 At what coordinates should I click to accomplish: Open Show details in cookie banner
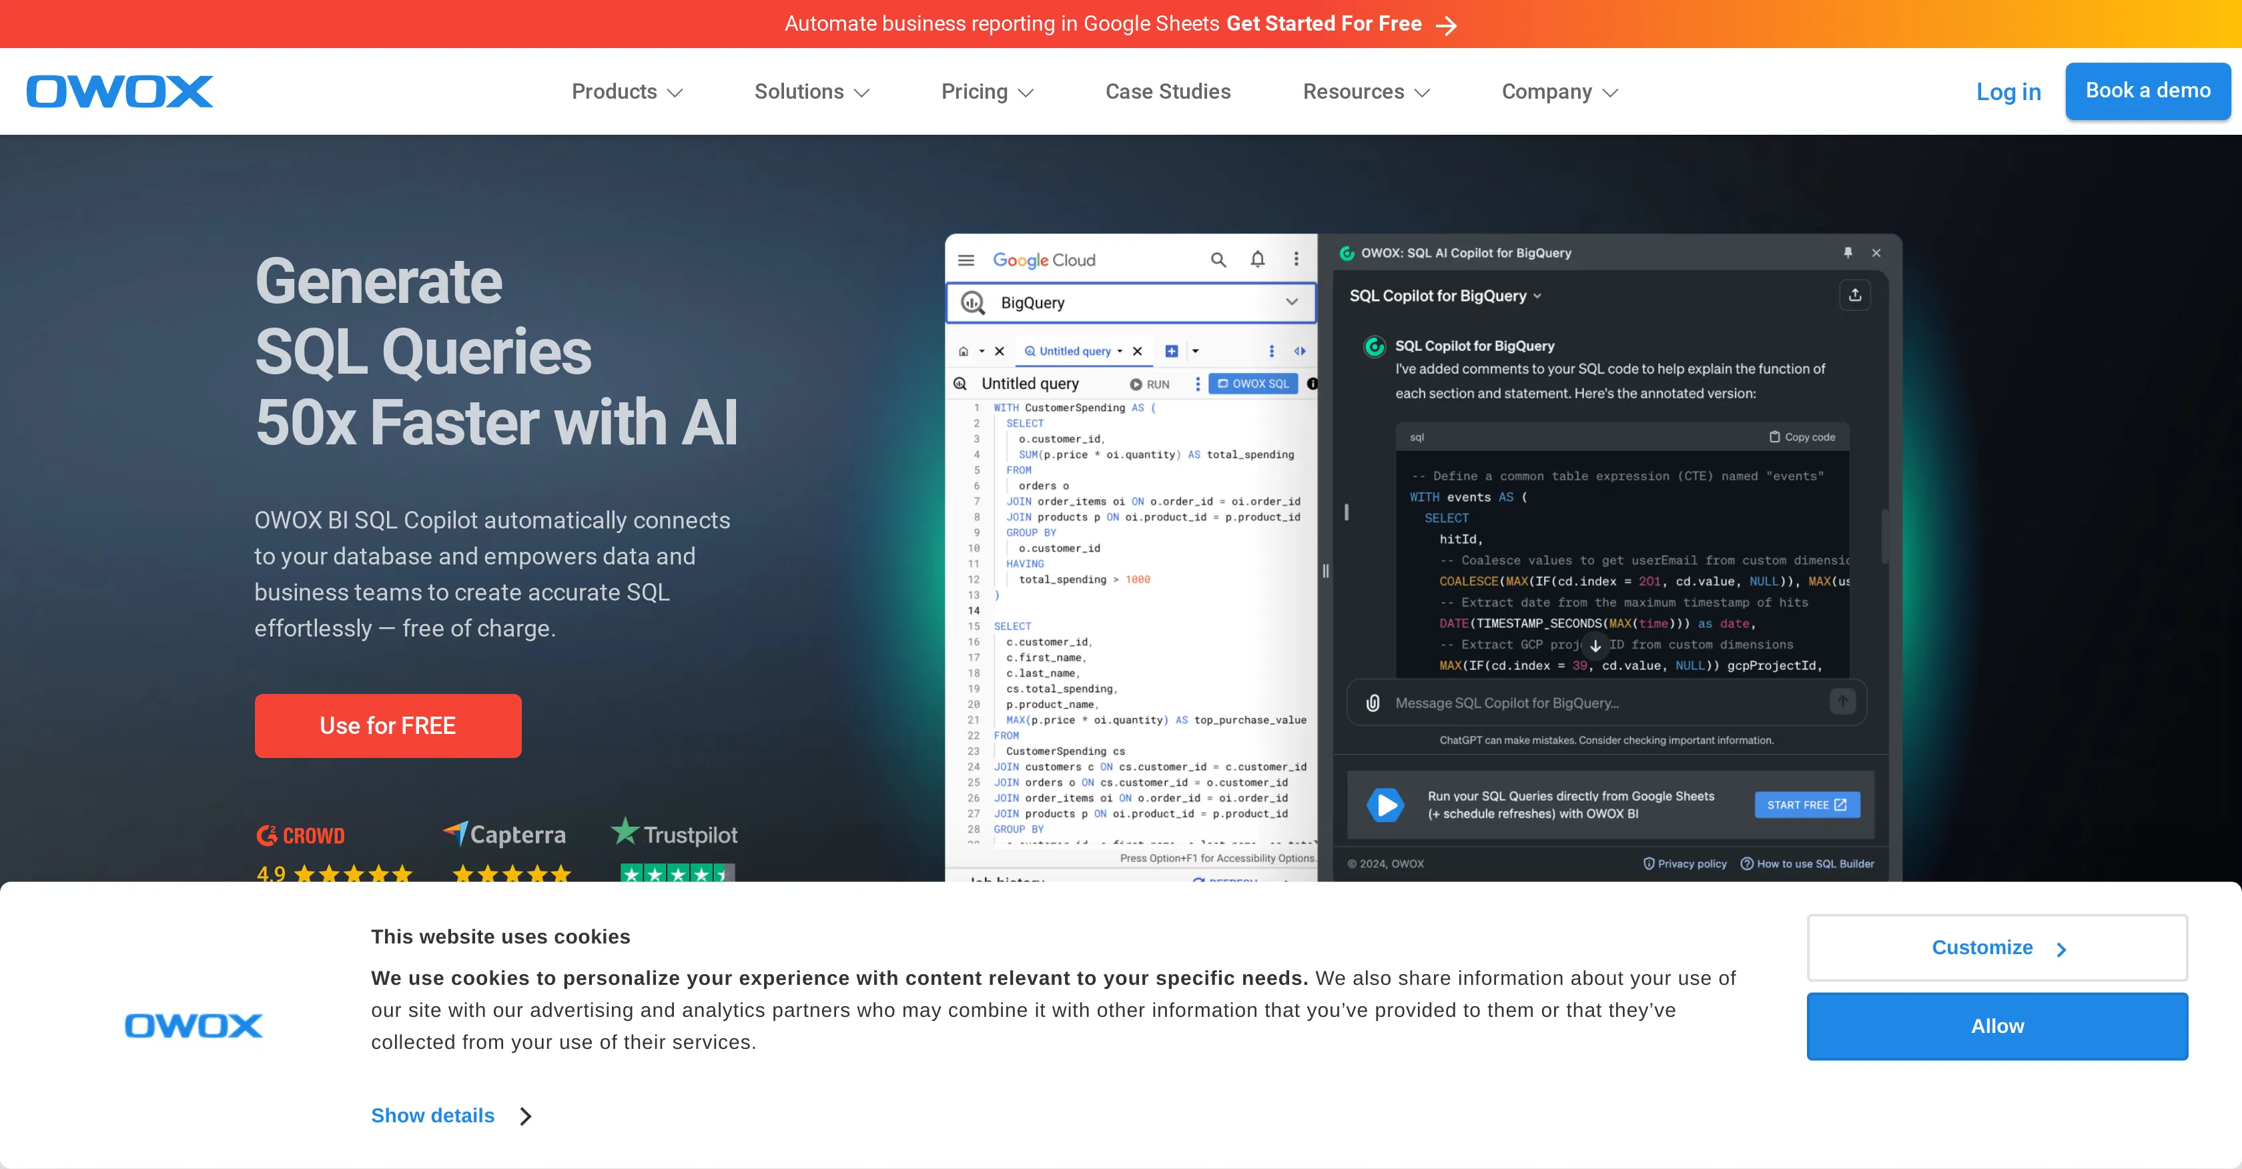click(x=432, y=1115)
